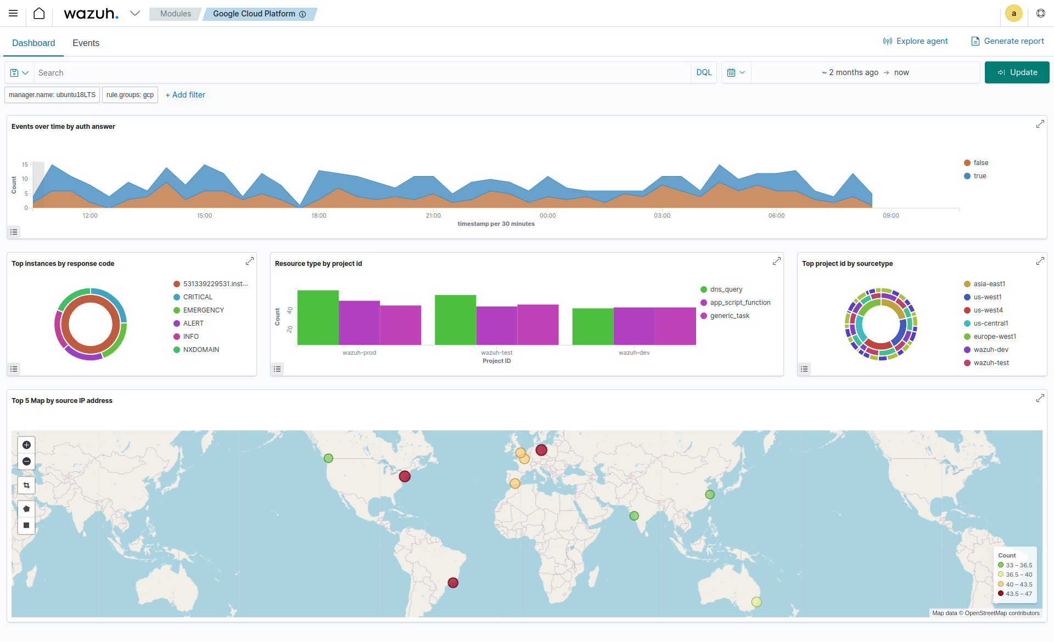The width and height of the screenshot is (1054, 642).
Task: Select 'true' legend color in events chart
Action: coord(967,176)
